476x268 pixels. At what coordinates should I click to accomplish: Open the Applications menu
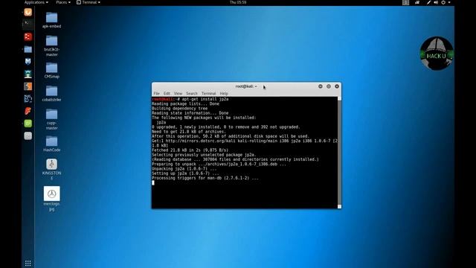(36, 2)
